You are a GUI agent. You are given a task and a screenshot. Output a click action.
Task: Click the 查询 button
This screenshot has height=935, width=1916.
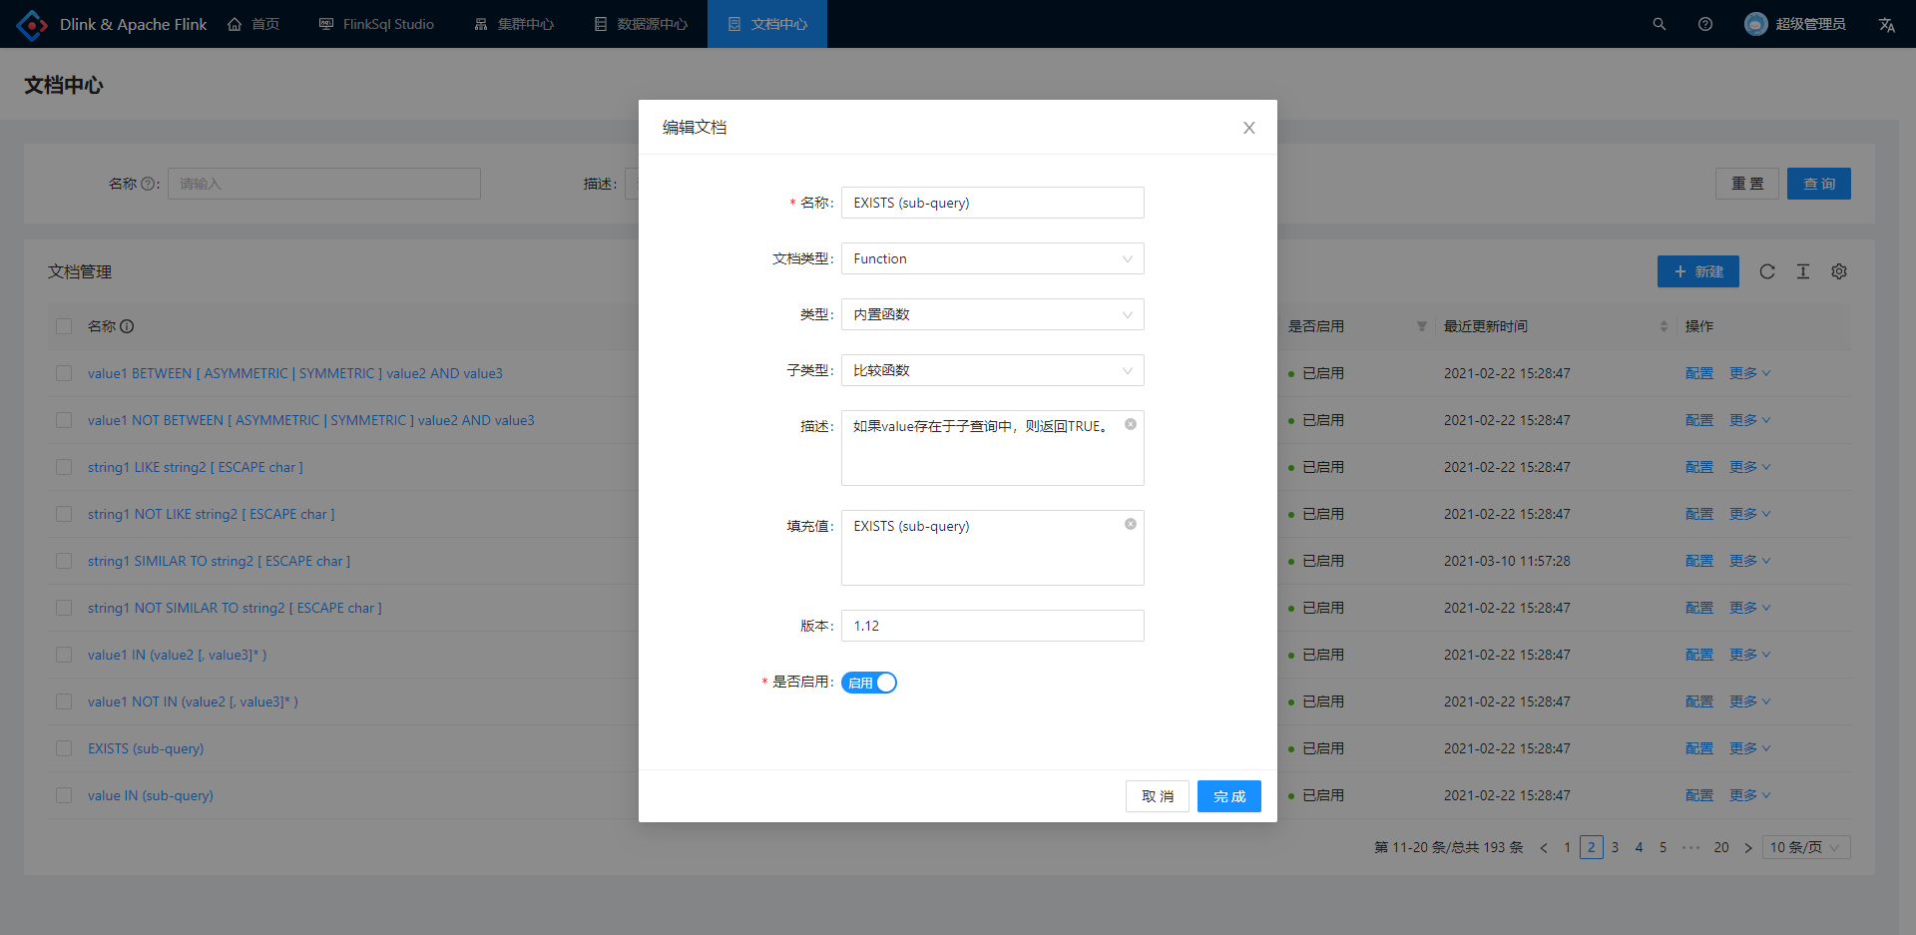pos(1819,184)
